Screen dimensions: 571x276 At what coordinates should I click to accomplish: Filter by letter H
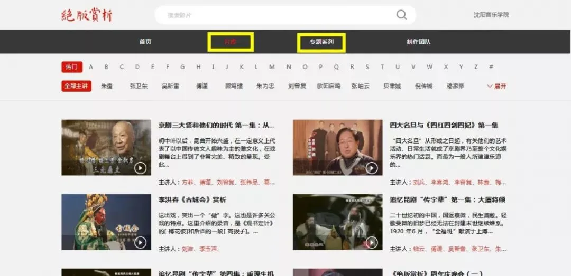tap(198, 67)
